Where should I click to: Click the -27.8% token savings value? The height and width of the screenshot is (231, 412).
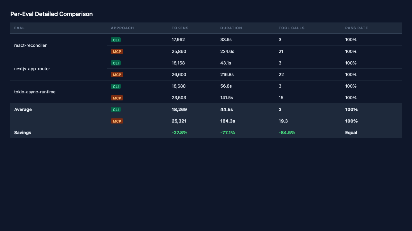click(180, 133)
